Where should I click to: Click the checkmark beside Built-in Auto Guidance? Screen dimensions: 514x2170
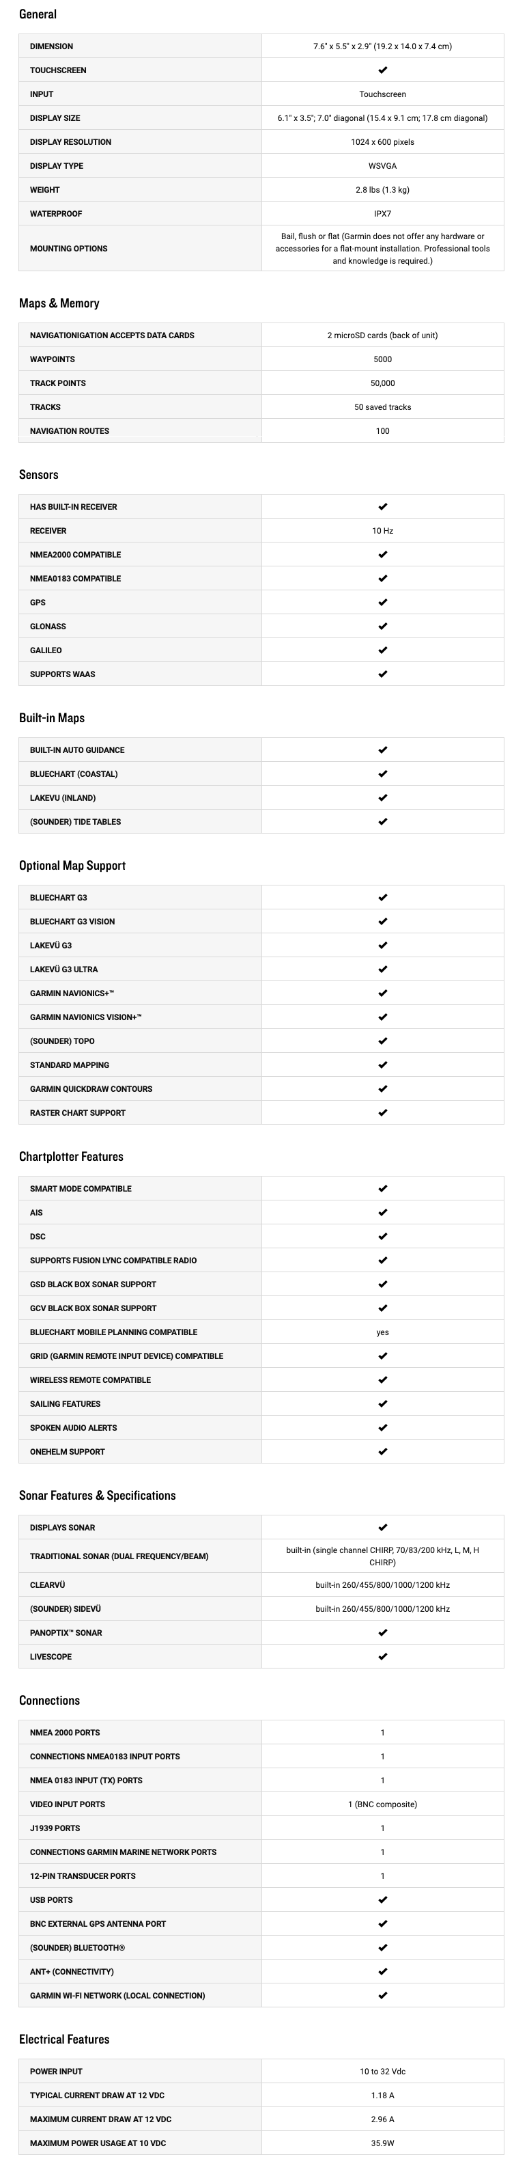click(x=383, y=750)
